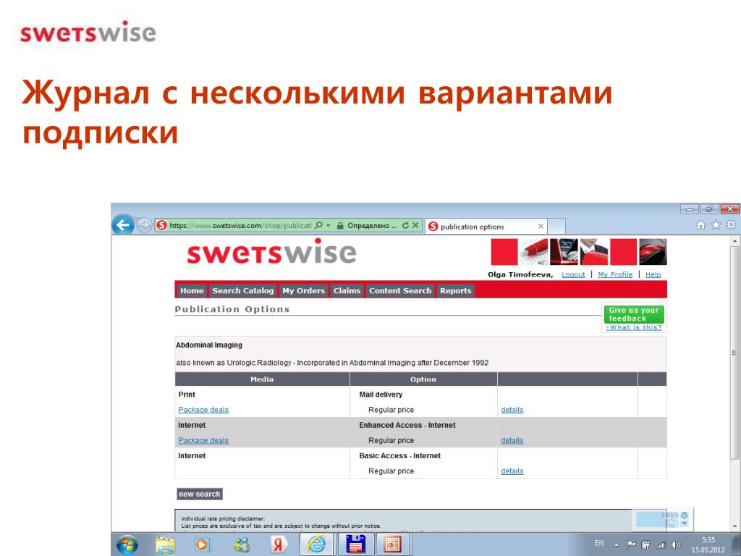Click the swetswise.com URL field
Screen dimensions: 741x556
240,226
